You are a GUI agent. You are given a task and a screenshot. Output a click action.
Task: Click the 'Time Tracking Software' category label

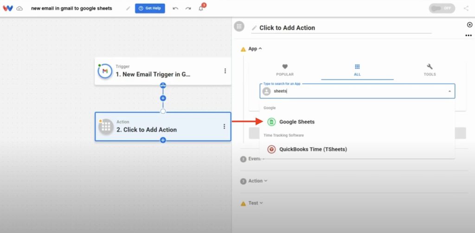click(283, 135)
